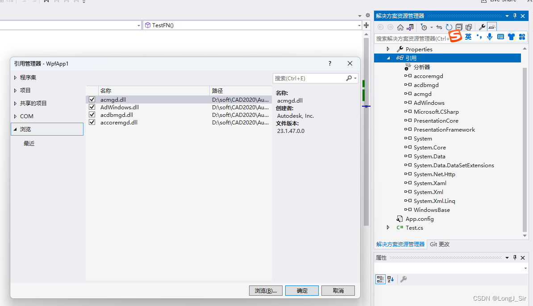Click the Solution Explorer scrollbar thumb
This screenshot has height=306, width=533.
tap(525, 149)
